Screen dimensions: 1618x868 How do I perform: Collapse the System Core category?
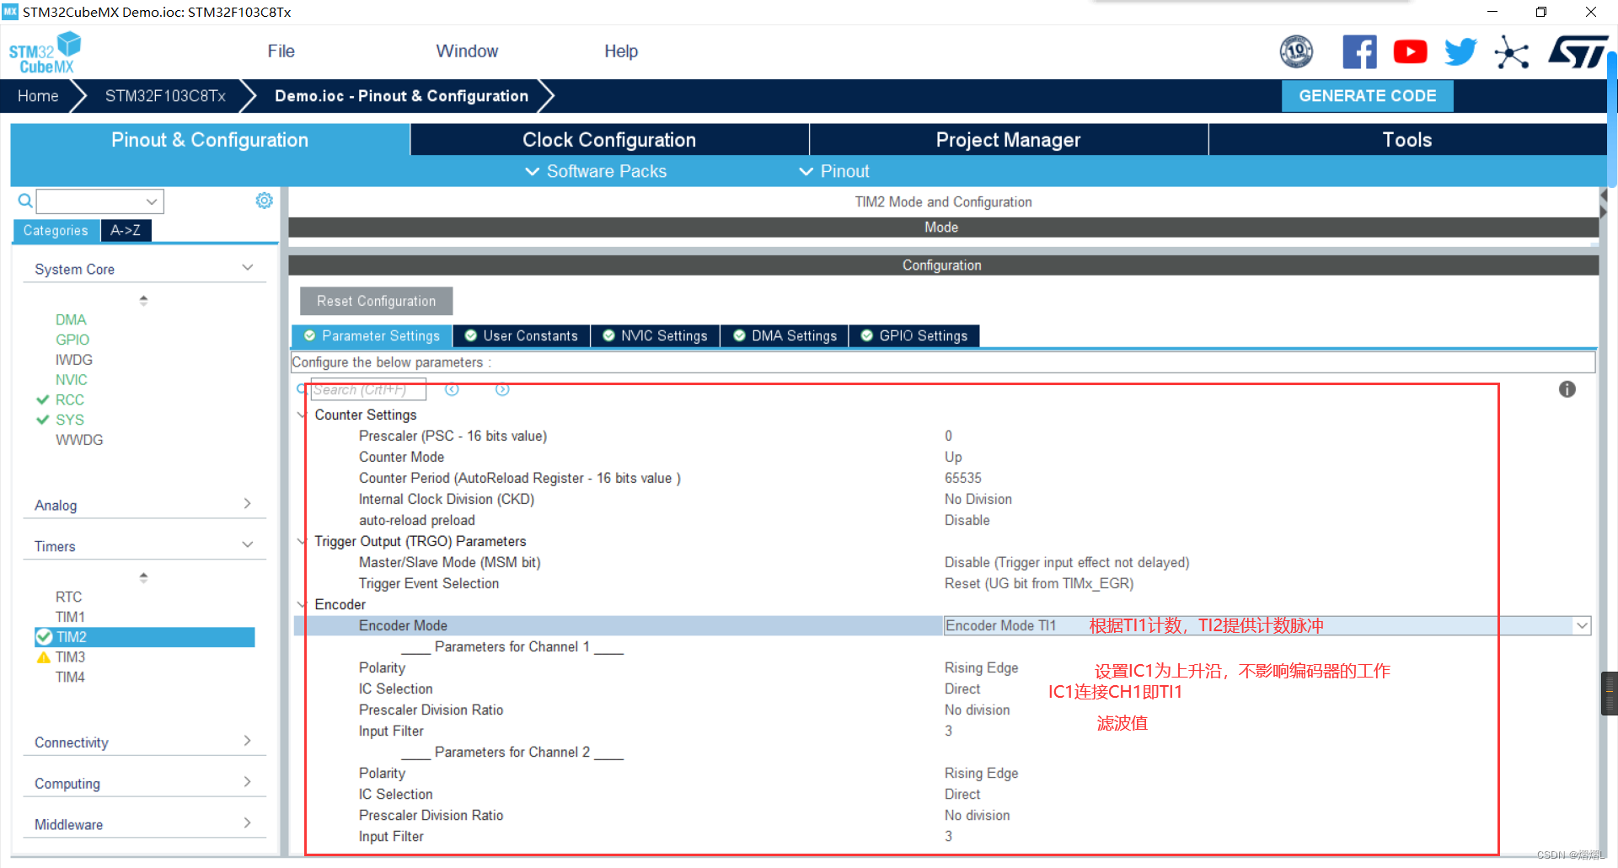[x=248, y=268]
